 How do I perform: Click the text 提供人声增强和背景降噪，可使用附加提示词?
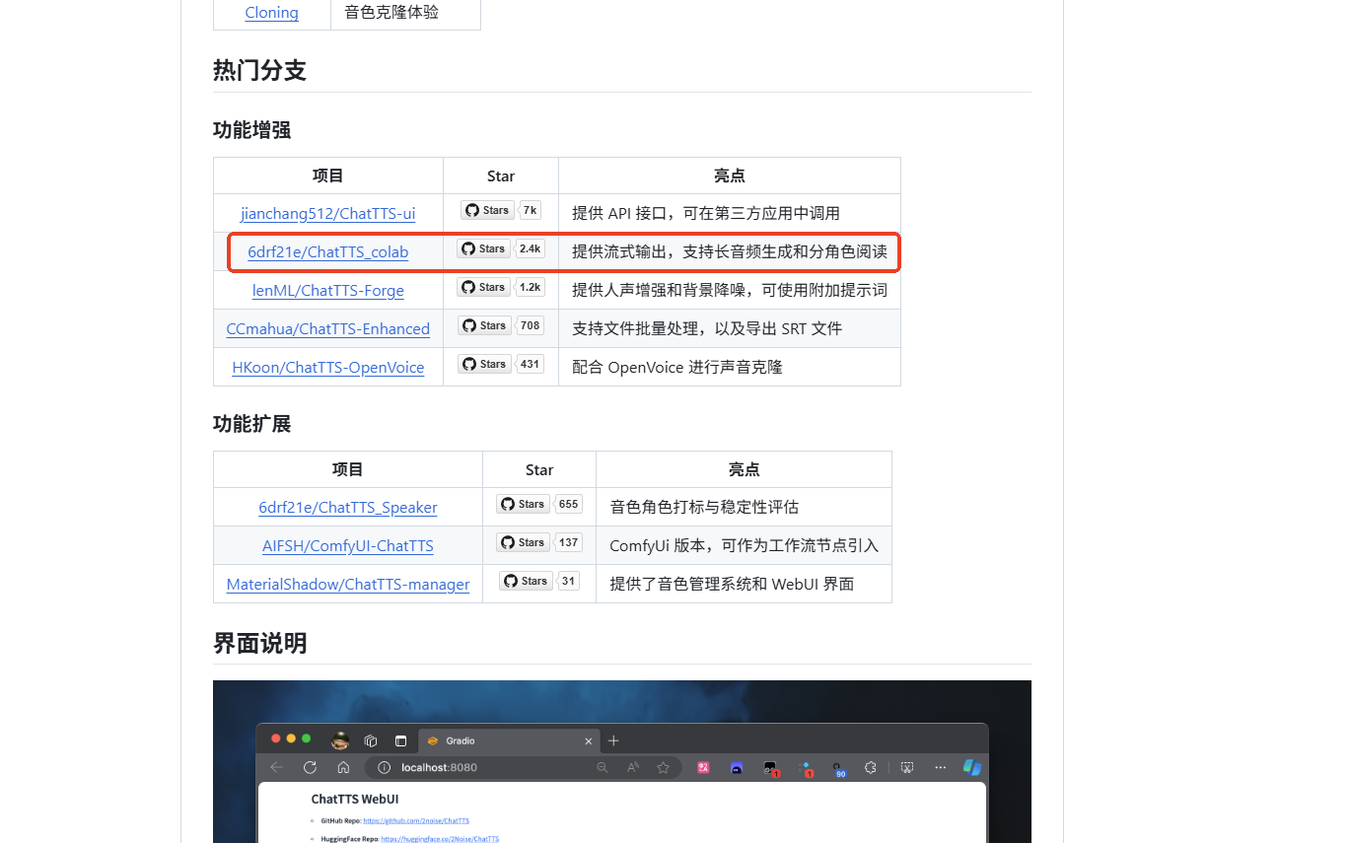pos(730,290)
